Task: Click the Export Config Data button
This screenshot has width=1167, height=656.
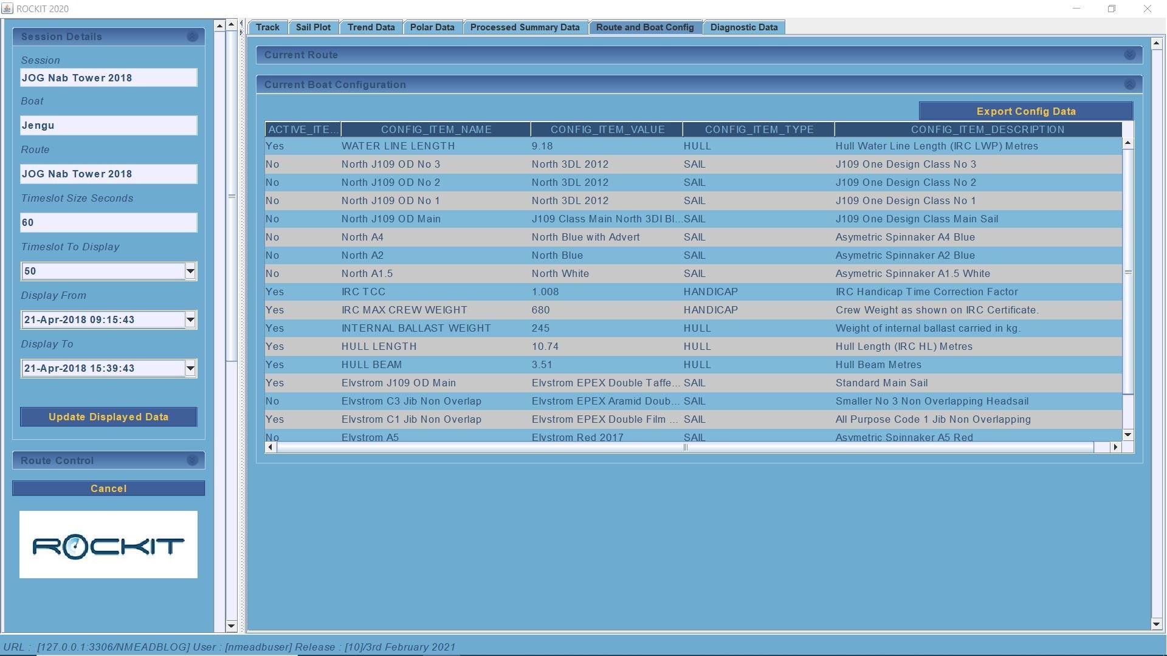Action: pyautogui.click(x=1025, y=112)
